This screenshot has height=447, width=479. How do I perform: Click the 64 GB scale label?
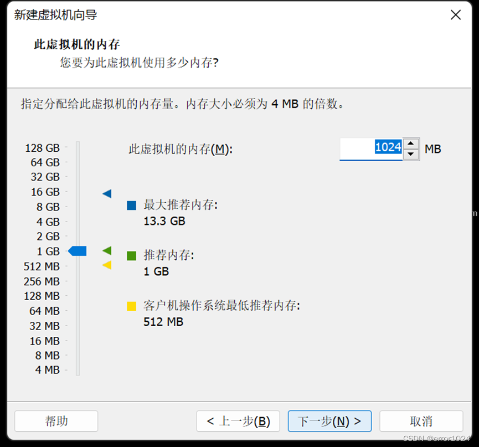[45, 162]
